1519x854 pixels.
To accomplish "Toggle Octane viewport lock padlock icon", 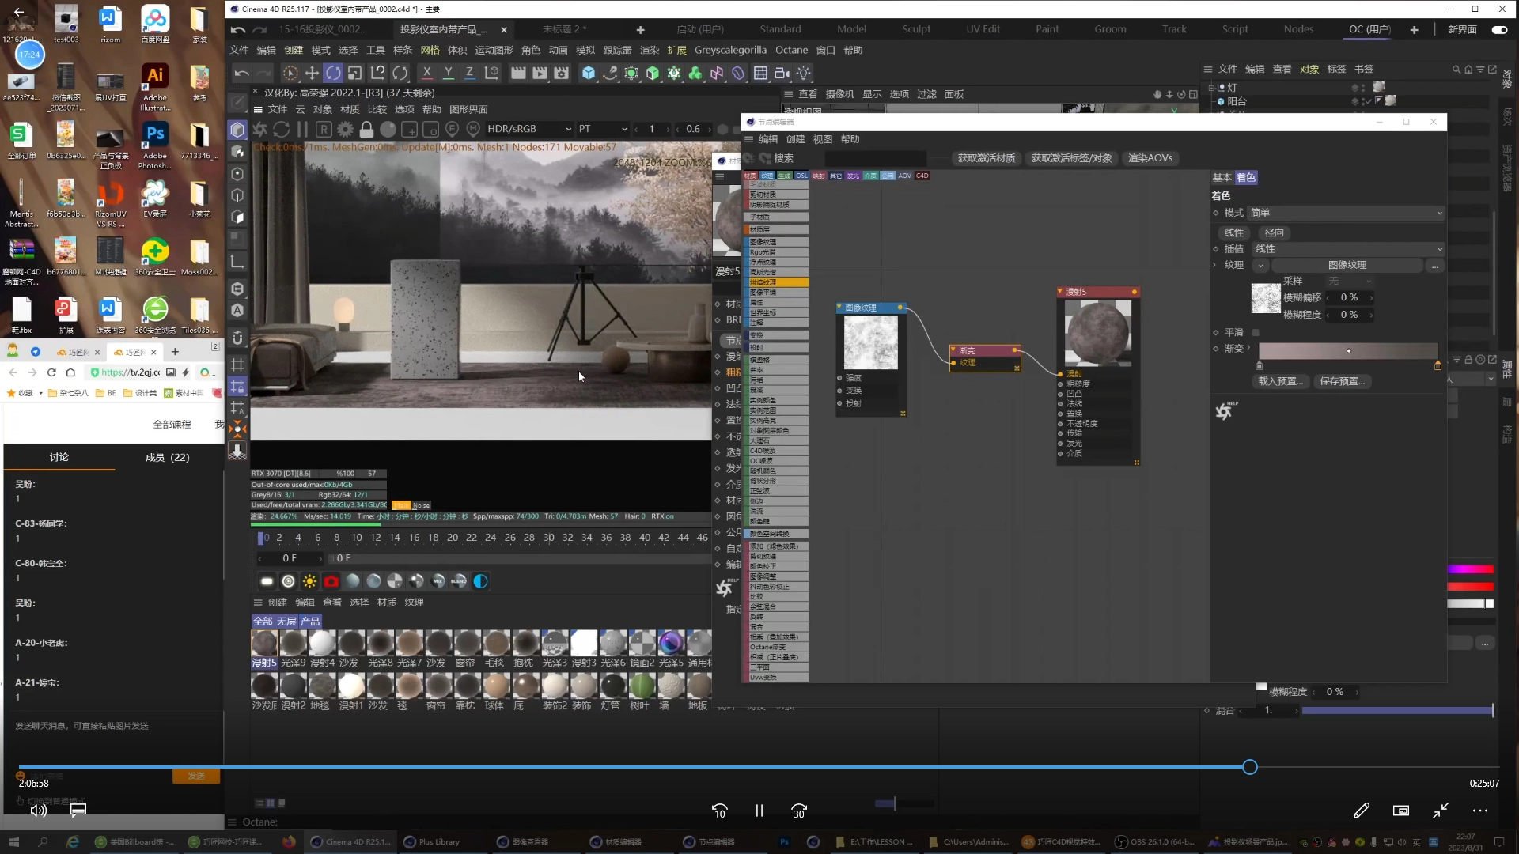I will pyautogui.click(x=366, y=129).
